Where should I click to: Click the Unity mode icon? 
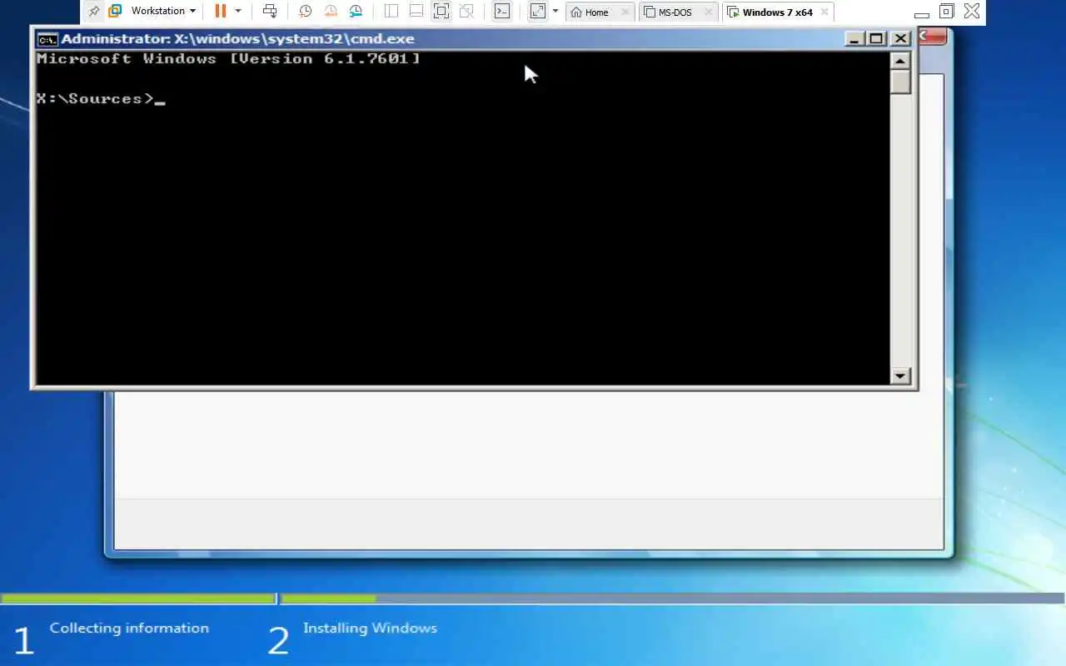tap(466, 12)
